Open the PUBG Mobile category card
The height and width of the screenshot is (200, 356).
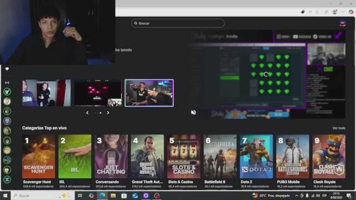pyautogui.click(x=293, y=156)
